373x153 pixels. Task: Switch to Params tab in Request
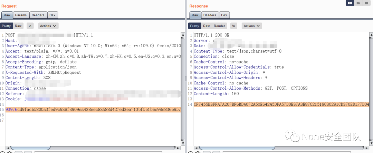pos(21,15)
